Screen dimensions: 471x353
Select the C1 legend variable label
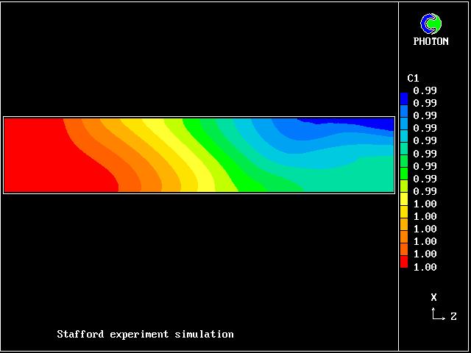(x=413, y=78)
